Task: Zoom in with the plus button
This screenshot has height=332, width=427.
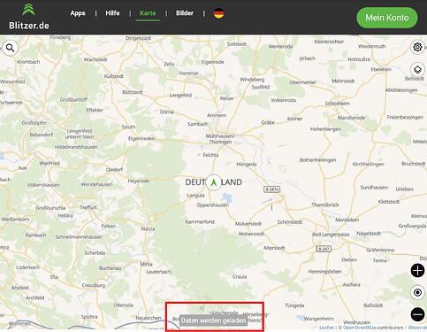Action: (417, 271)
